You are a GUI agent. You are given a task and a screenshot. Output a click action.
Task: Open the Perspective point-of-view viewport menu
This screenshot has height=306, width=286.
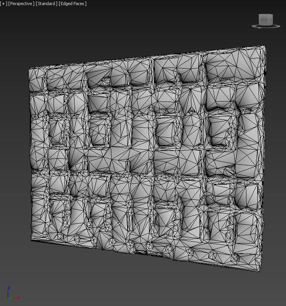21,3
